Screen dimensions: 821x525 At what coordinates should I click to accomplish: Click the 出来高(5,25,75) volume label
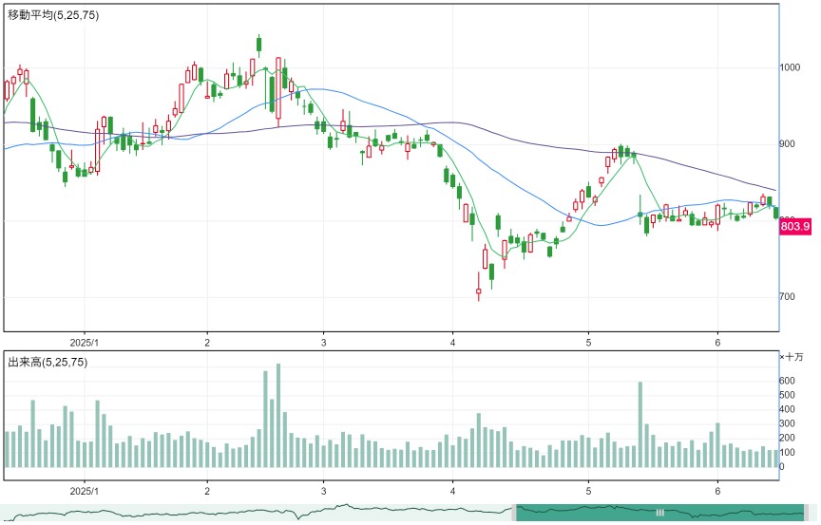click(48, 363)
